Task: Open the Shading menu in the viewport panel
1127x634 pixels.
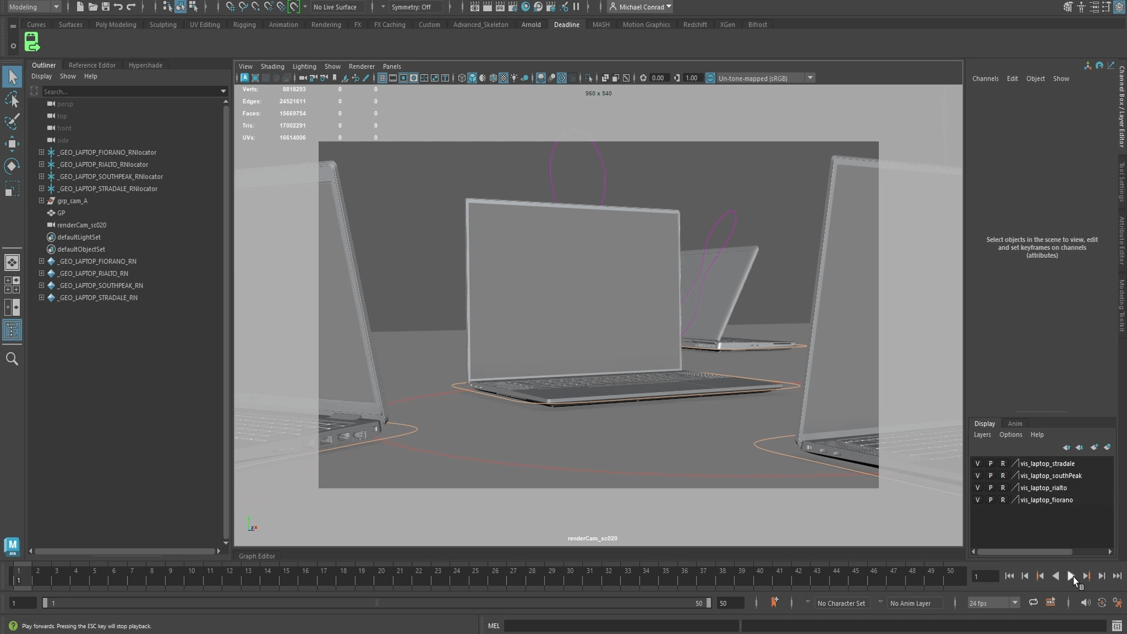Action: point(272,66)
